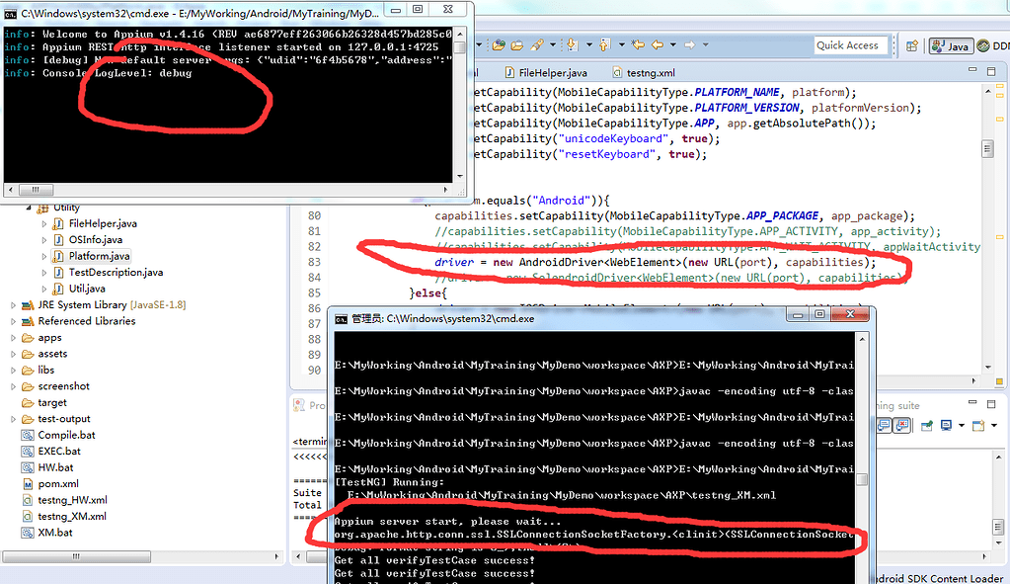Screen dimensions: 1010x584
Task: Open the display selected console dropdown
Action: coord(962,426)
